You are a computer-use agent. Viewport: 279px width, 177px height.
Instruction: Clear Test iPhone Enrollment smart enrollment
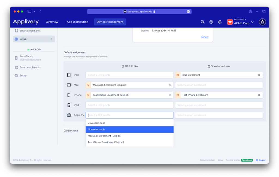[259, 95]
